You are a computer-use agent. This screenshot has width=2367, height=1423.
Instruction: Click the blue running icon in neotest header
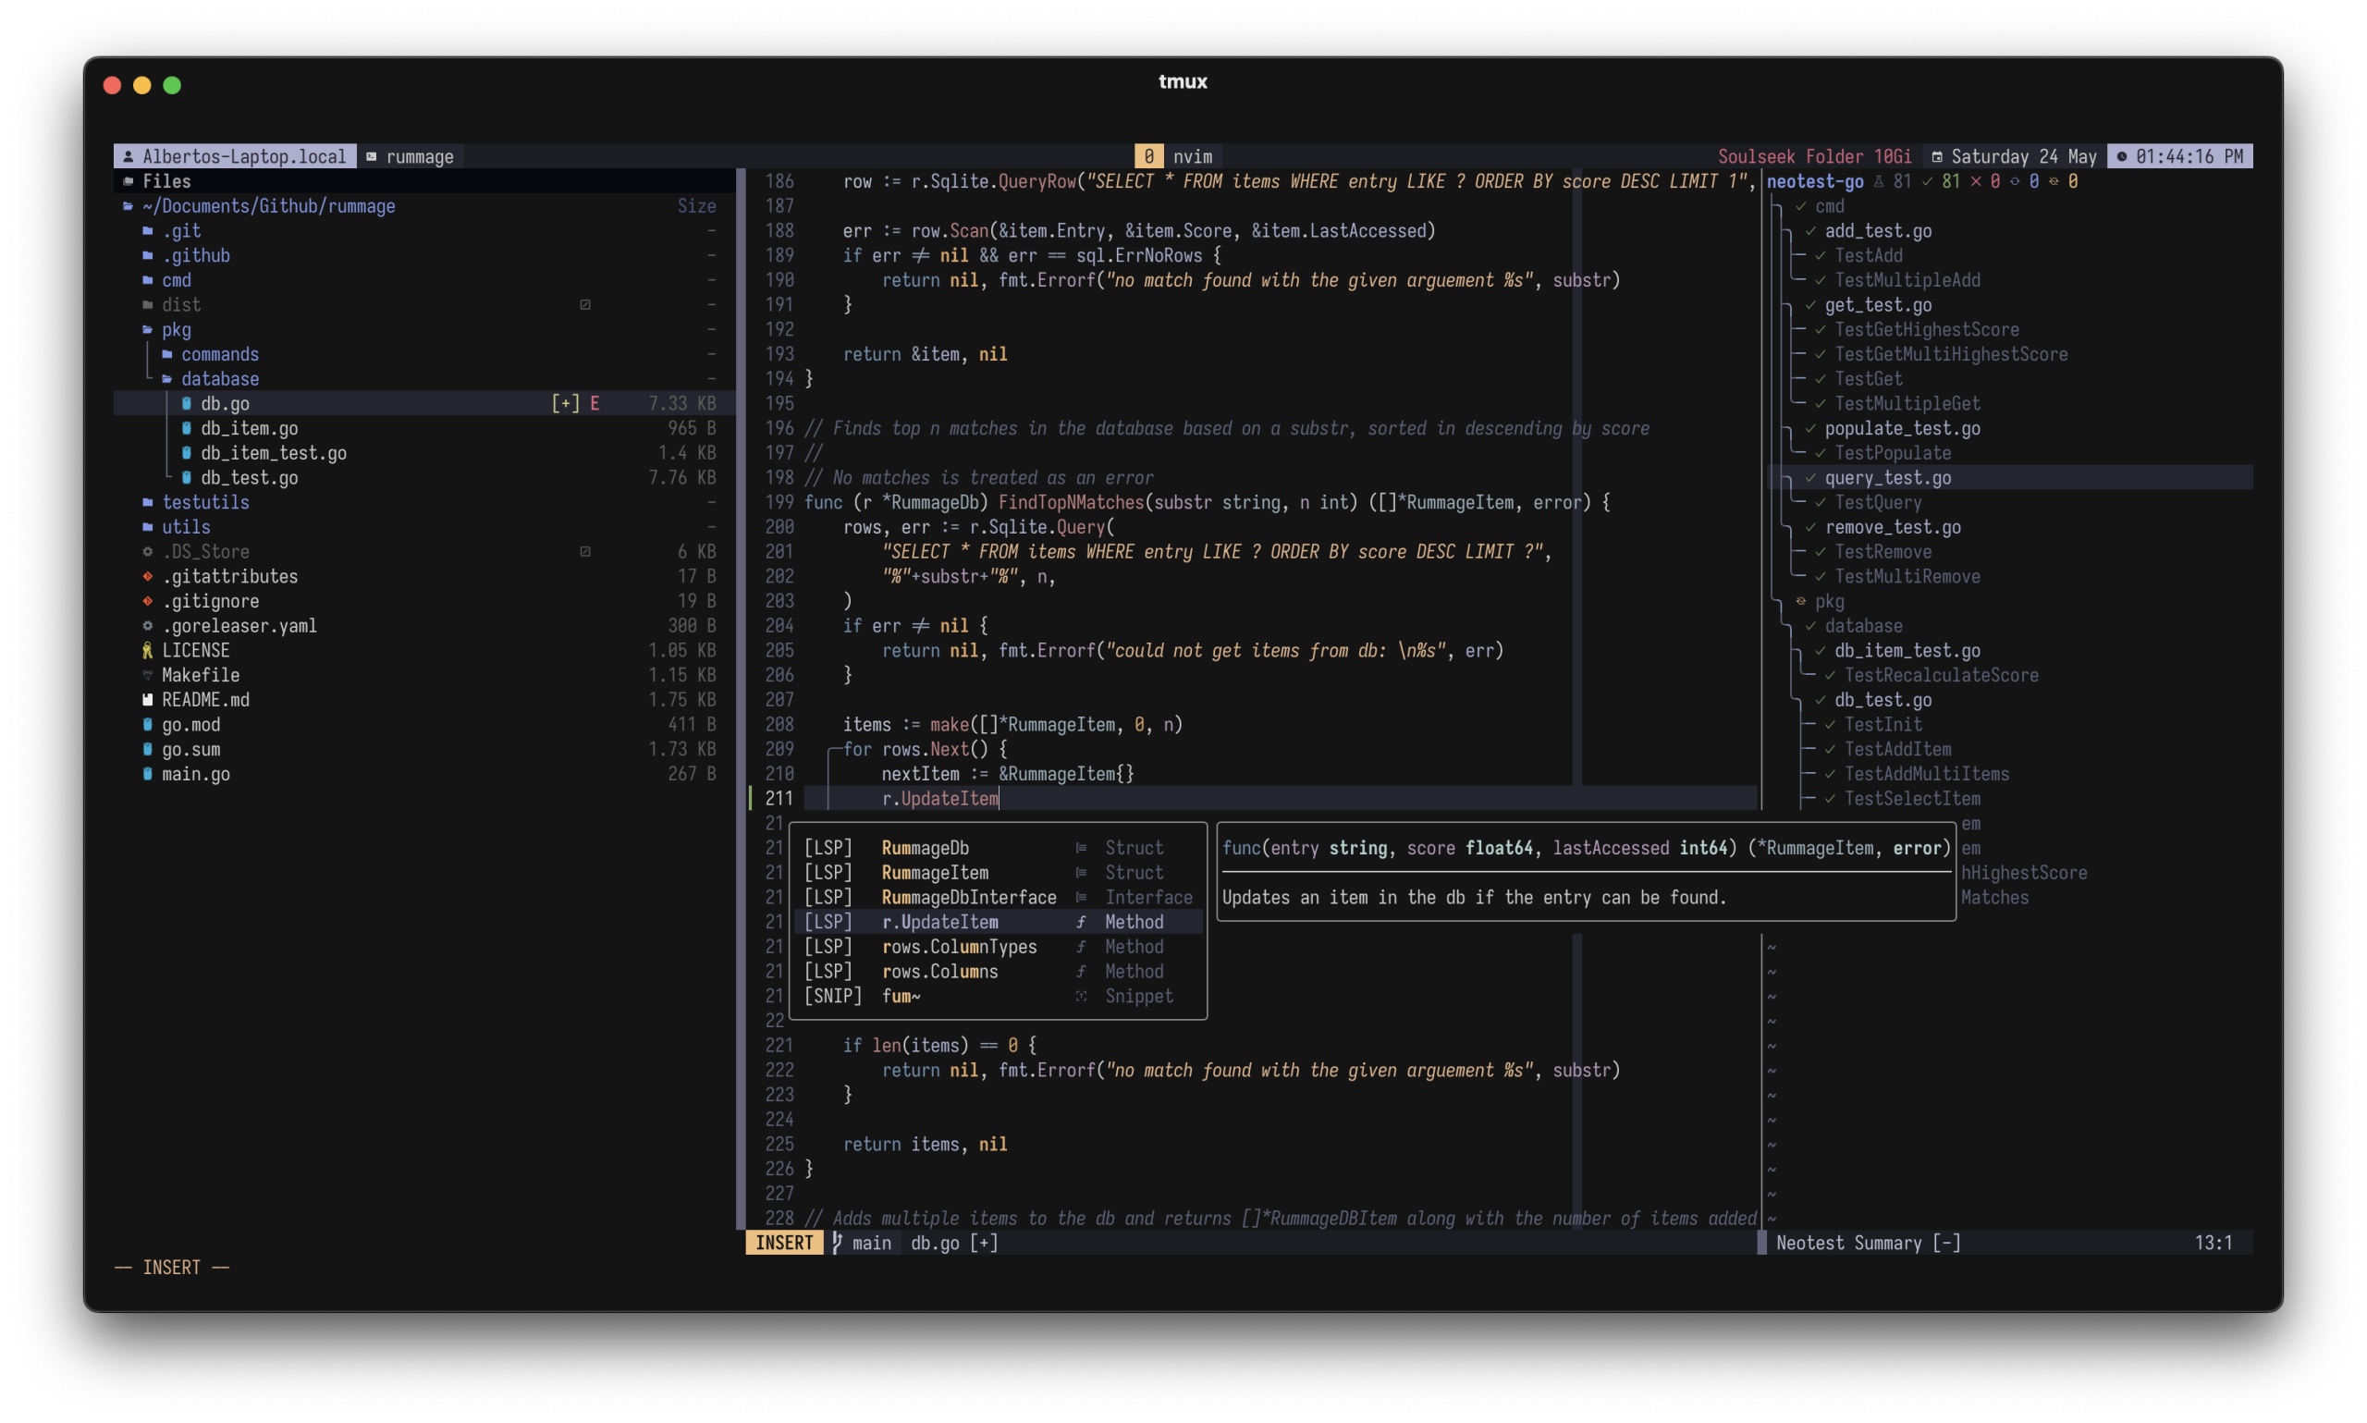tap(2015, 181)
